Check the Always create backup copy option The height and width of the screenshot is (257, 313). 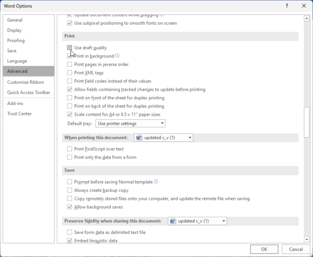click(69, 190)
